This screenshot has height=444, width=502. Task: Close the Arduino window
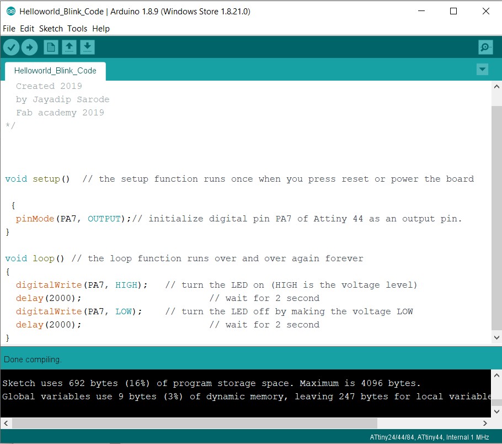(x=485, y=11)
